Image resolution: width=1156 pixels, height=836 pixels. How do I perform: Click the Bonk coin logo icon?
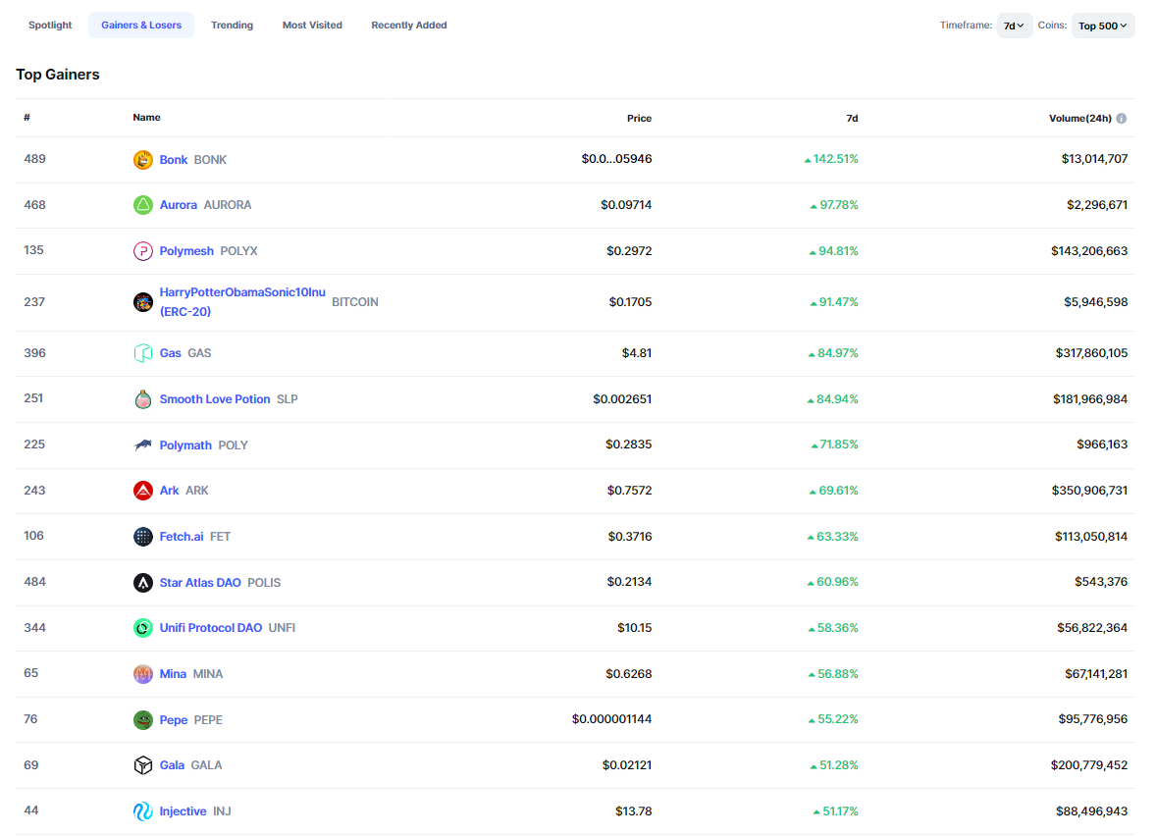pyautogui.click(x=143, y=160)
